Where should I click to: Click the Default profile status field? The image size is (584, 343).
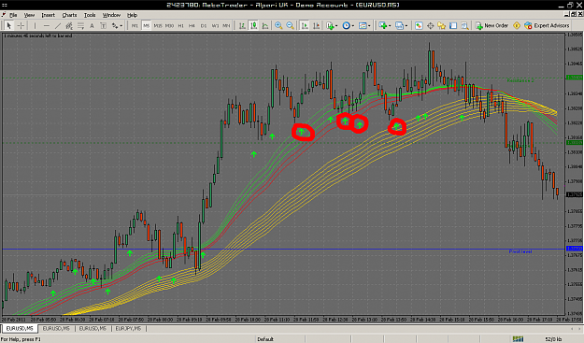click(x=265, y=339)
